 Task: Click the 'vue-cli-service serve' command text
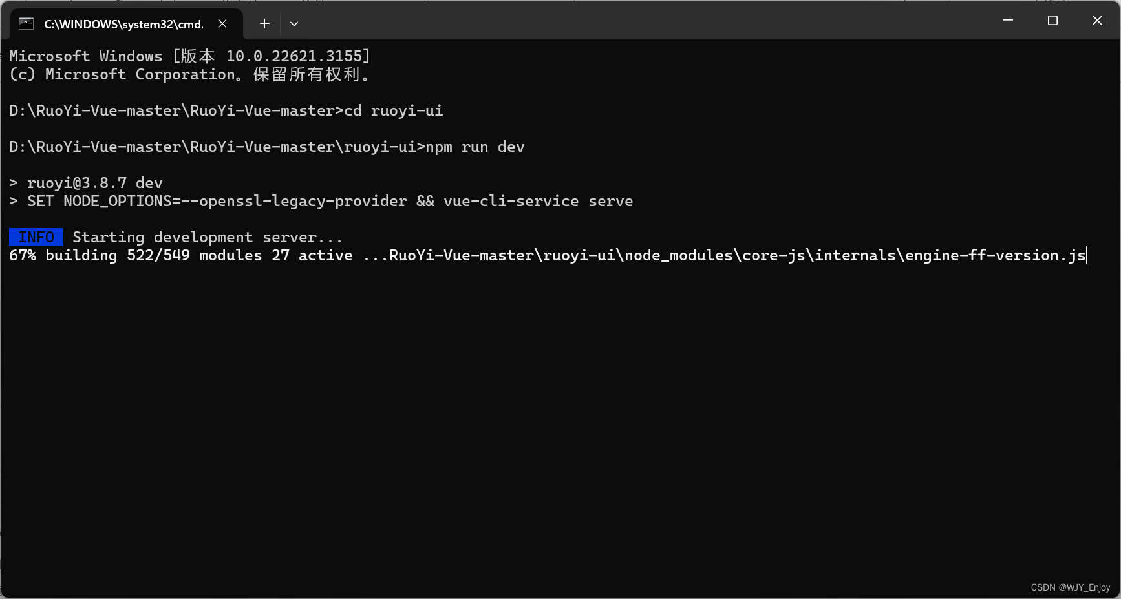(x=538, y=201)
